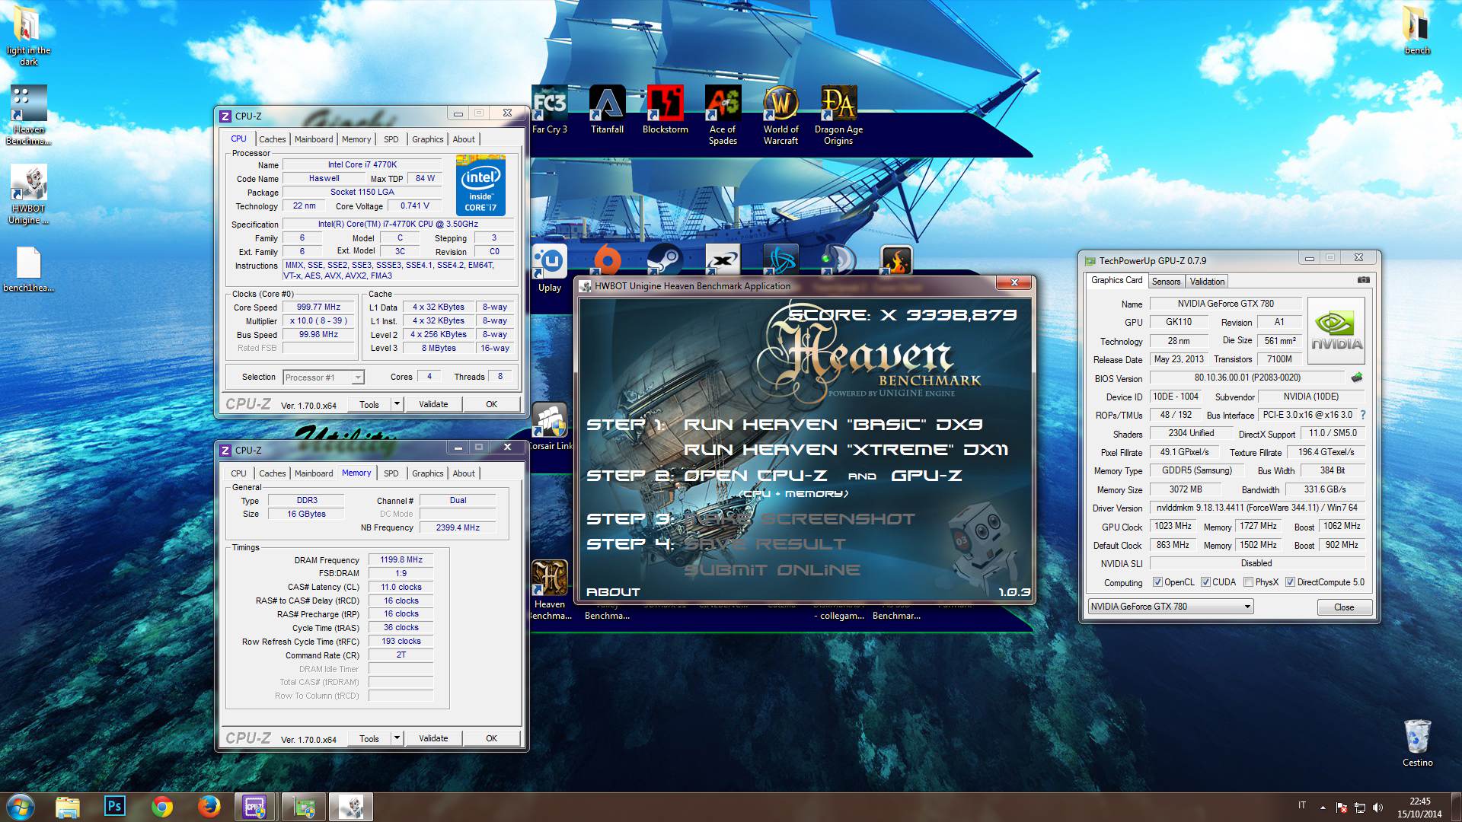Viewport: 1462px width, 822px height.
Task: Open the Battle.net launcher desktop icon
Action: coord(780,260)
